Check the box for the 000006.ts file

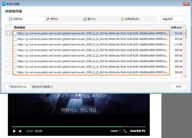[x=9, y=67]
